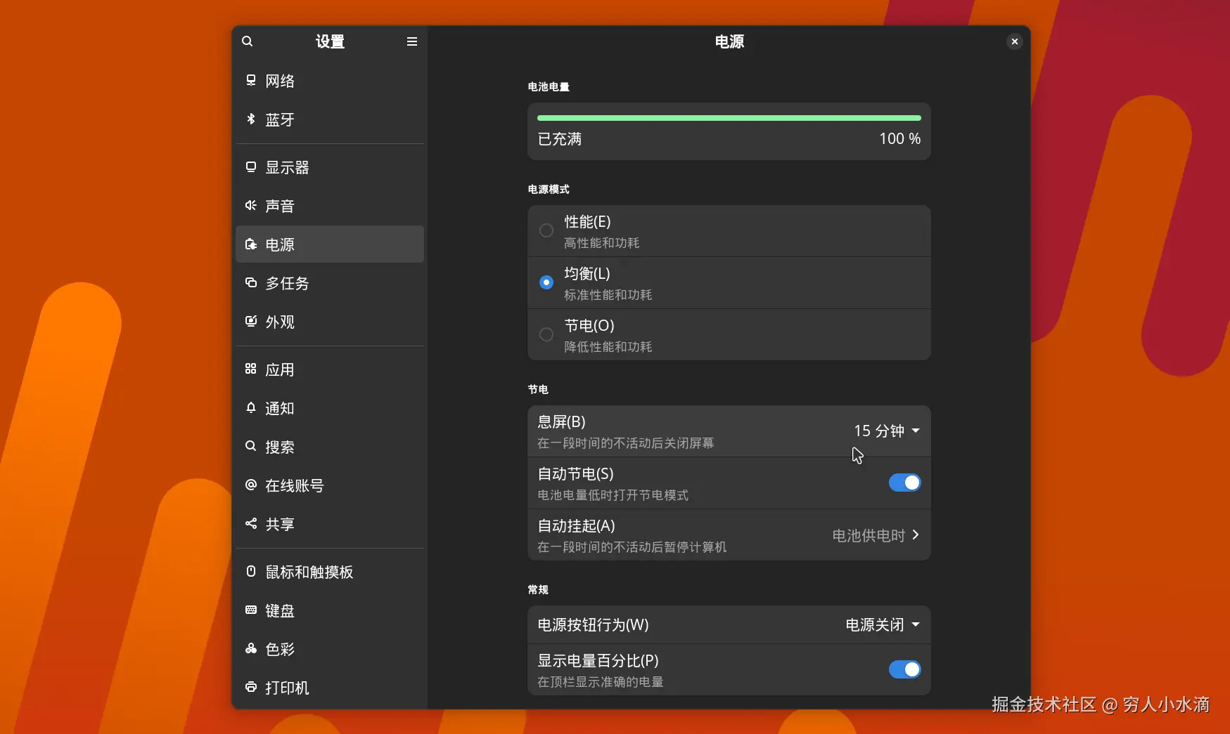This screenshot has width=1230, height=734.
Task: Click the green battery level bar
Action: (729, 118)
